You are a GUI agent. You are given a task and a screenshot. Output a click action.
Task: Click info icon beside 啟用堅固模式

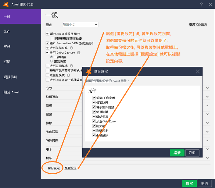pyautogui.click(x=71, y=66)
